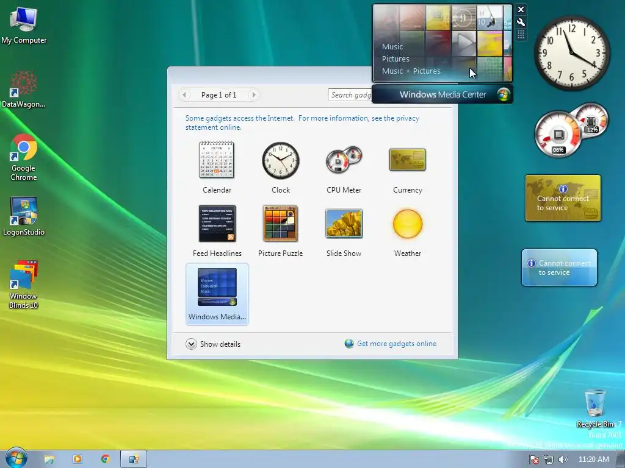Select the Feed Headlines gadget
Screen dimensions: 625x468
[x=217, y=231]
